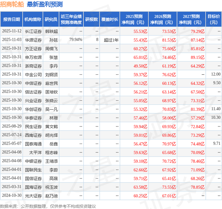The image size is (222, 209).
Task: Select the 研究员 column header
Action: pos(51,19)
